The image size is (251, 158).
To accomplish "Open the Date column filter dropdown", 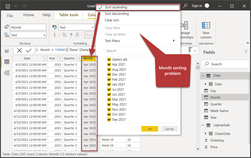I will [x=45, y=58].
